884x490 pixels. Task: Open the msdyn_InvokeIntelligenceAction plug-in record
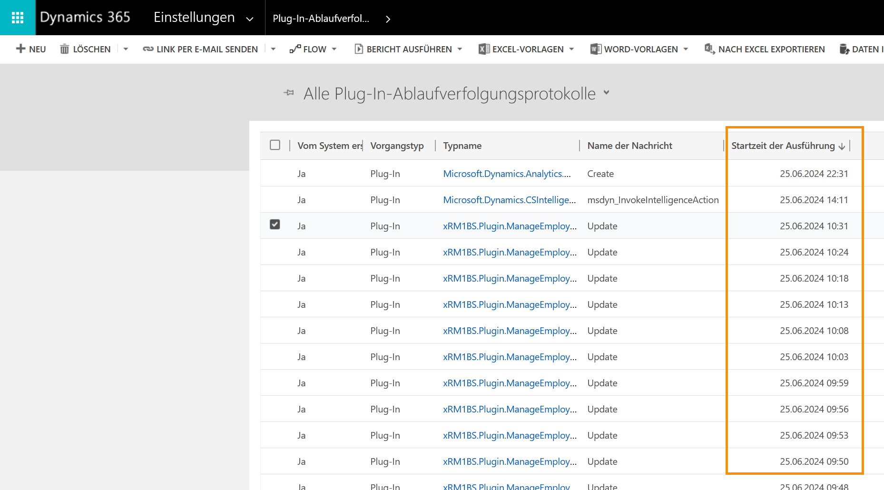pyautogui.click(x=509, y=199)
